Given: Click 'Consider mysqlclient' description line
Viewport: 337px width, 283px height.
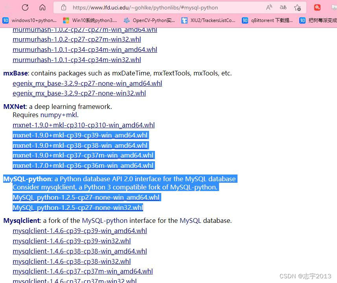Looking at the screenshot, I should tap(115, 187).
